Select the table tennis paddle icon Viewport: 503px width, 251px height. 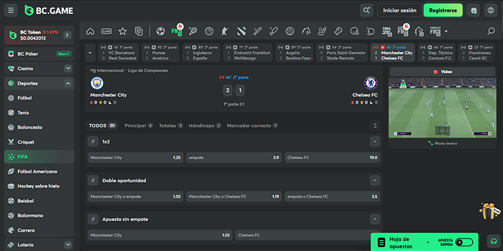370,31
